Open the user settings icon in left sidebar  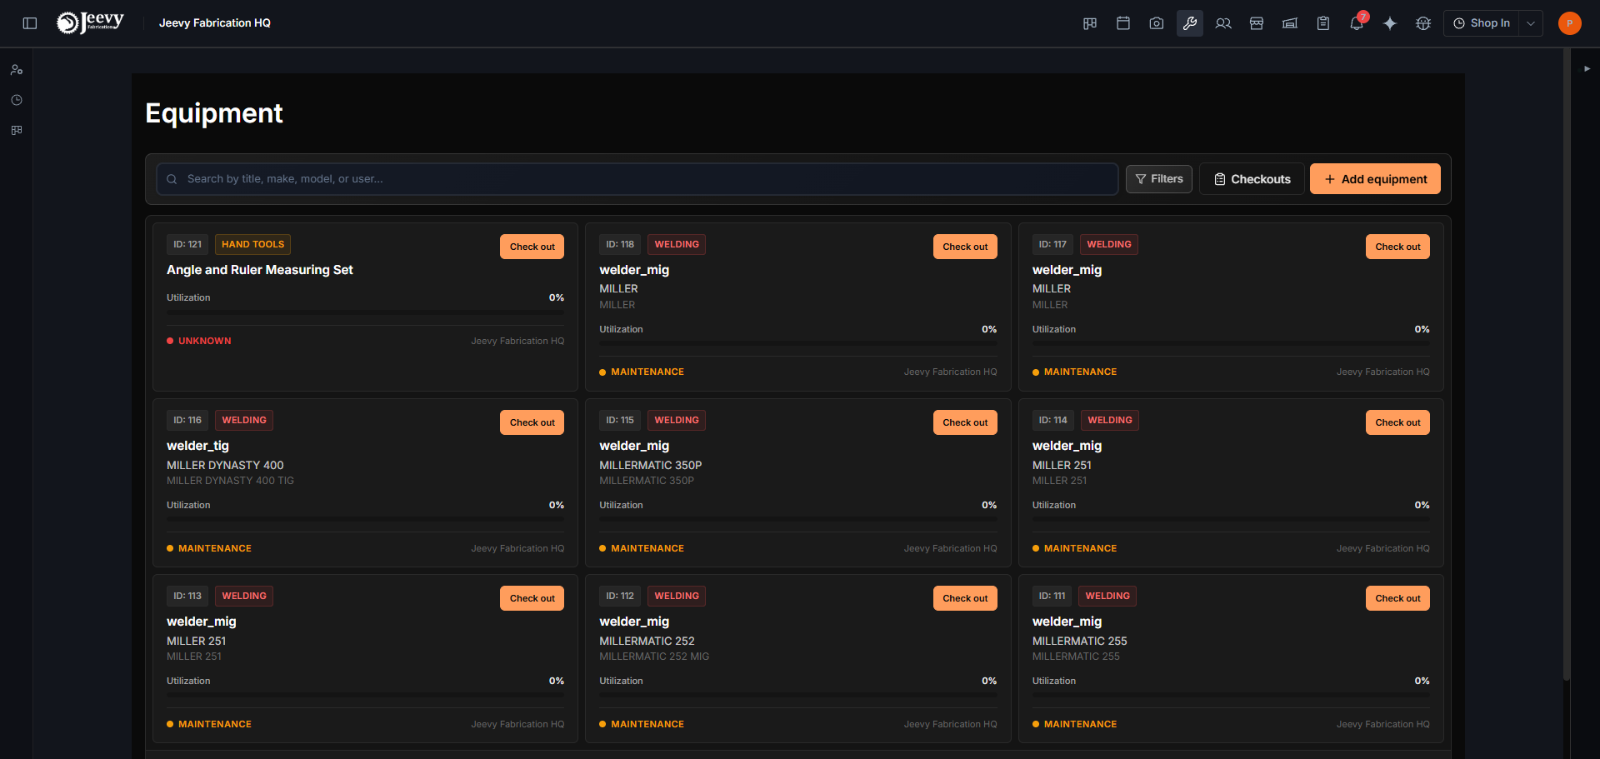pyautogui.click(x=17, y=70)
